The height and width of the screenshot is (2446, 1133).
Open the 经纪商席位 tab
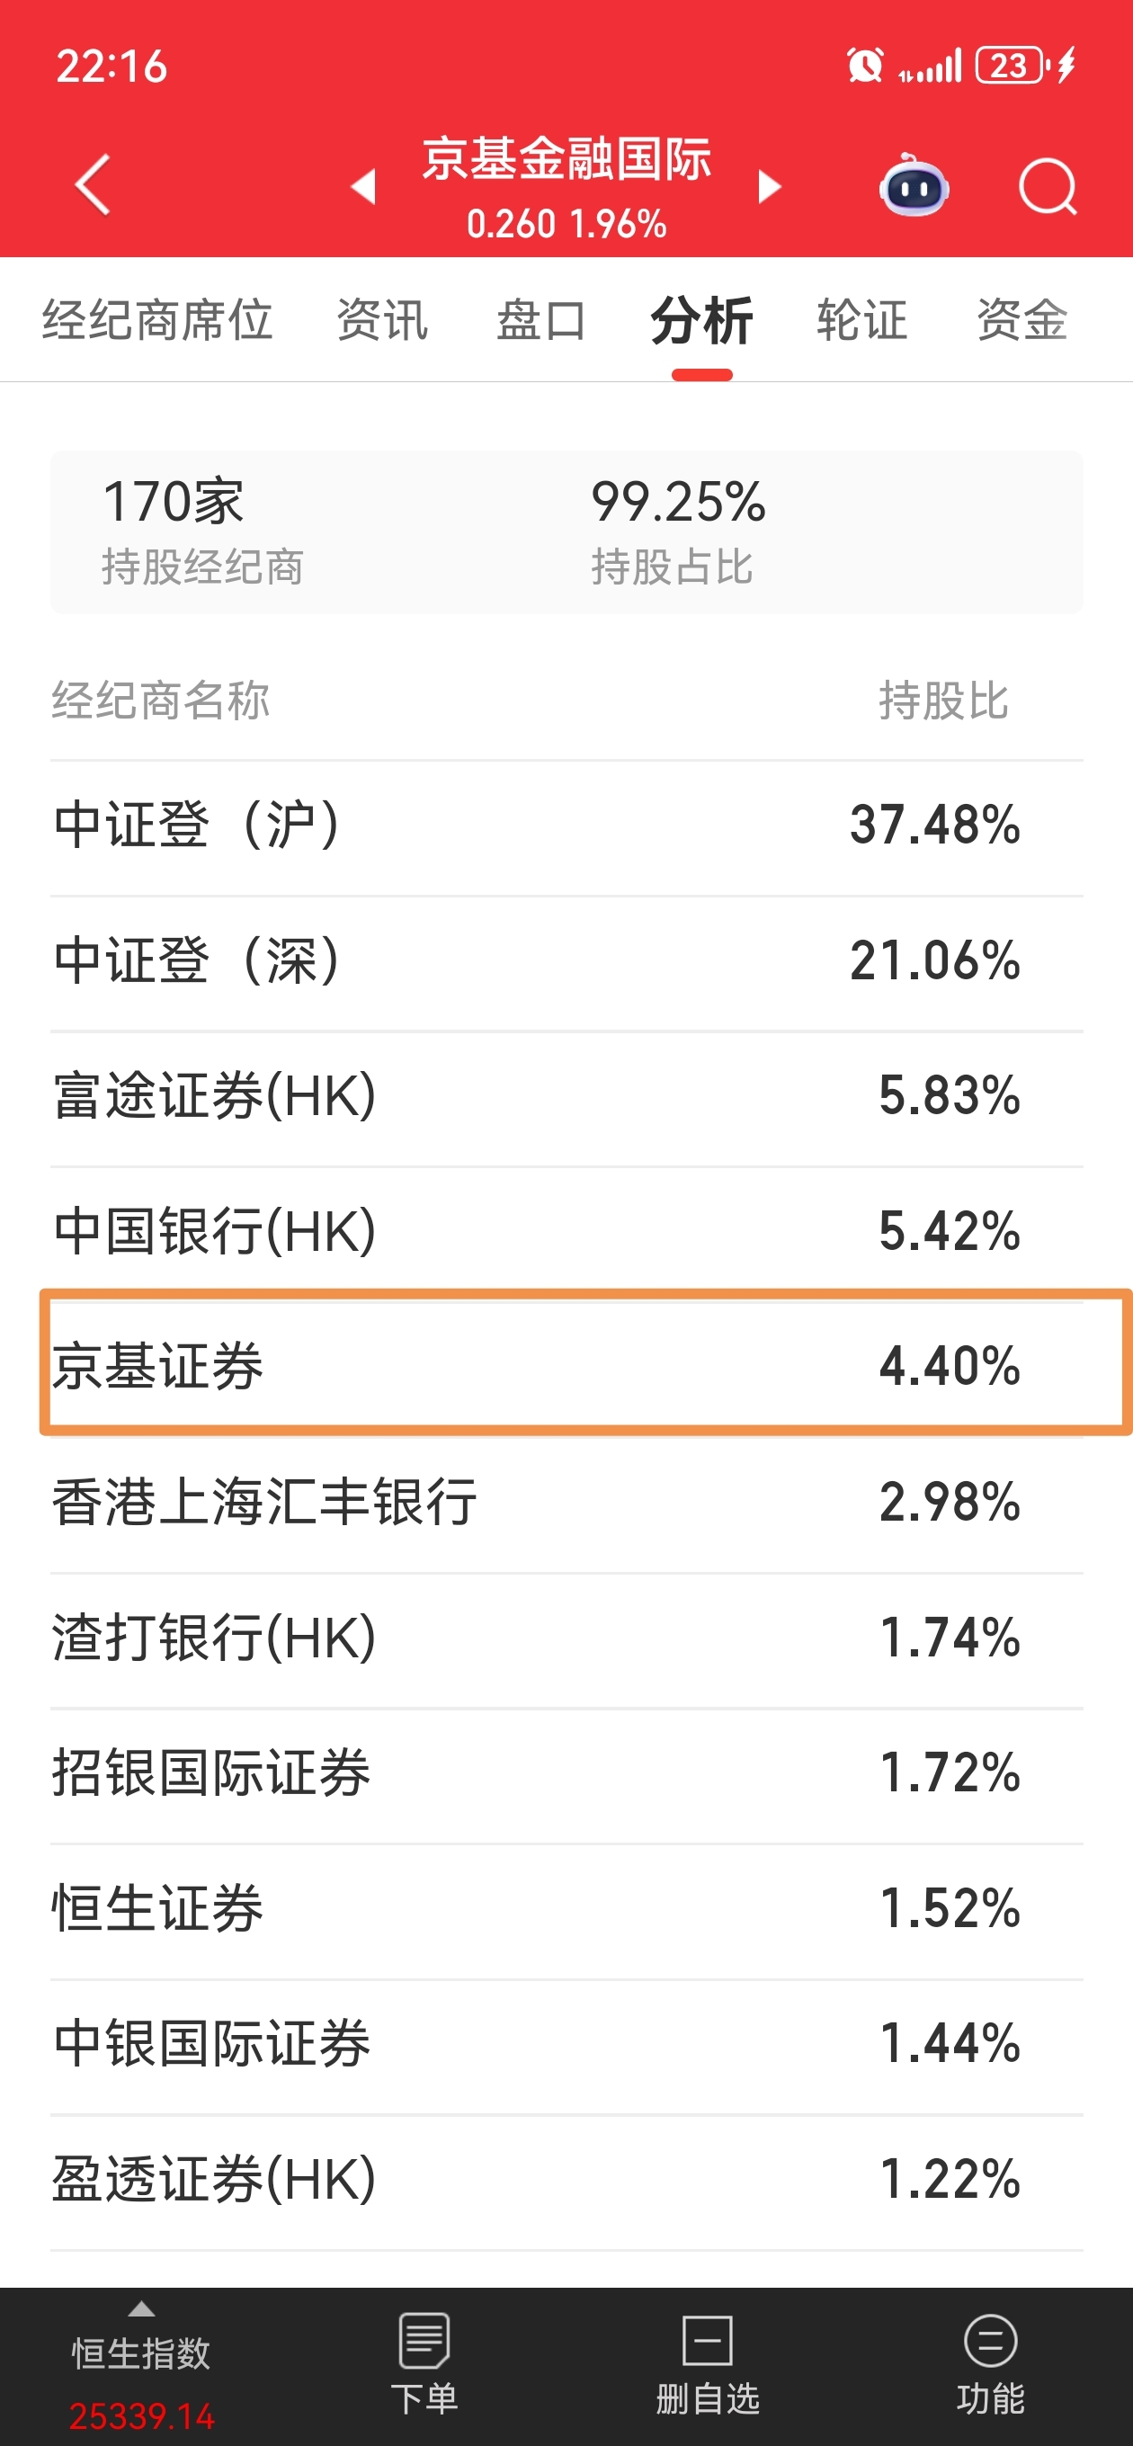click(x=157, y=320)
